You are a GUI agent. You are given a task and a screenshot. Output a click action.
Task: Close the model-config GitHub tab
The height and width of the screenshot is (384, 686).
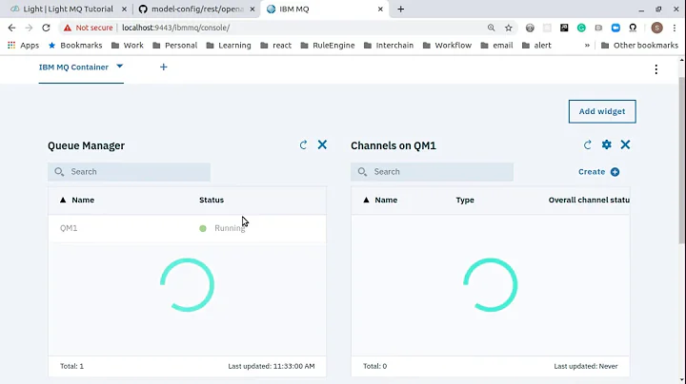(x=252, y=10)
